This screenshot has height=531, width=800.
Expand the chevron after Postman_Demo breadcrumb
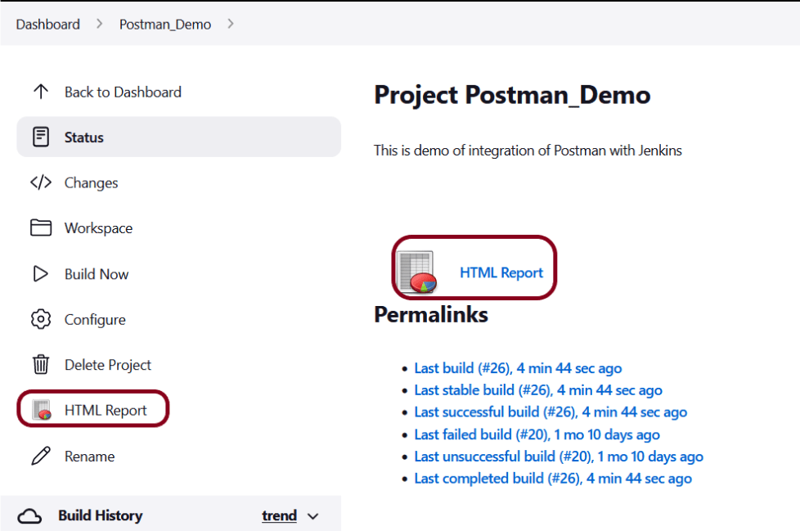[x=231, y=24]
